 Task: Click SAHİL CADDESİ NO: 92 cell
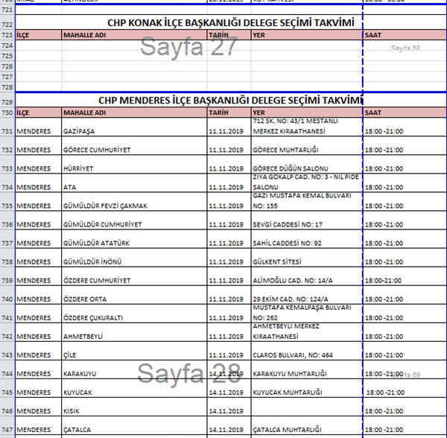307,239
